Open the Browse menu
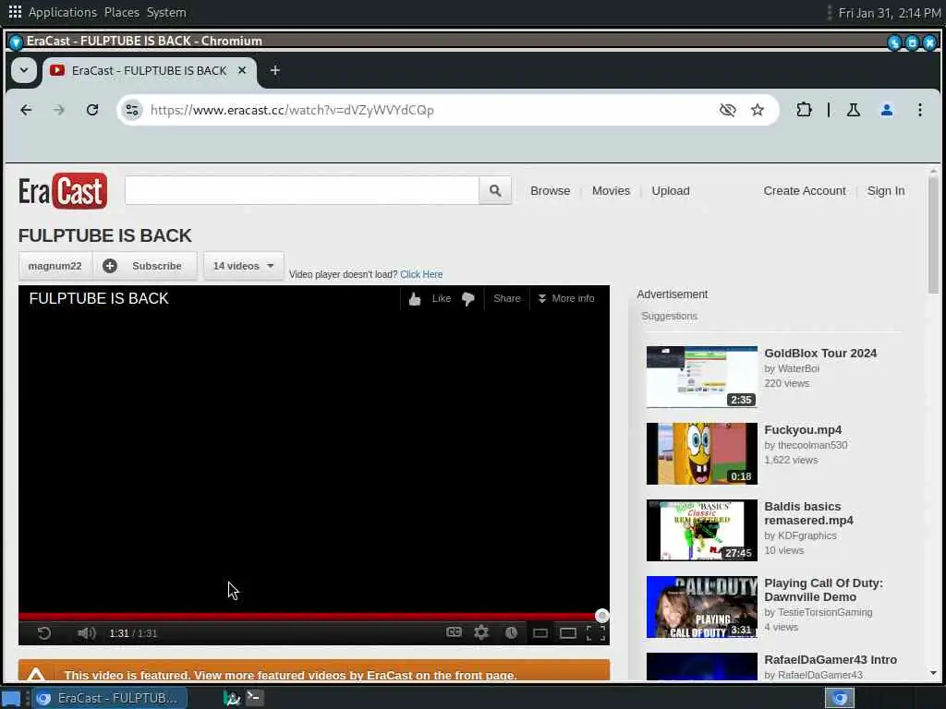The width and height of the screenshot is (946, 709). 551,190
